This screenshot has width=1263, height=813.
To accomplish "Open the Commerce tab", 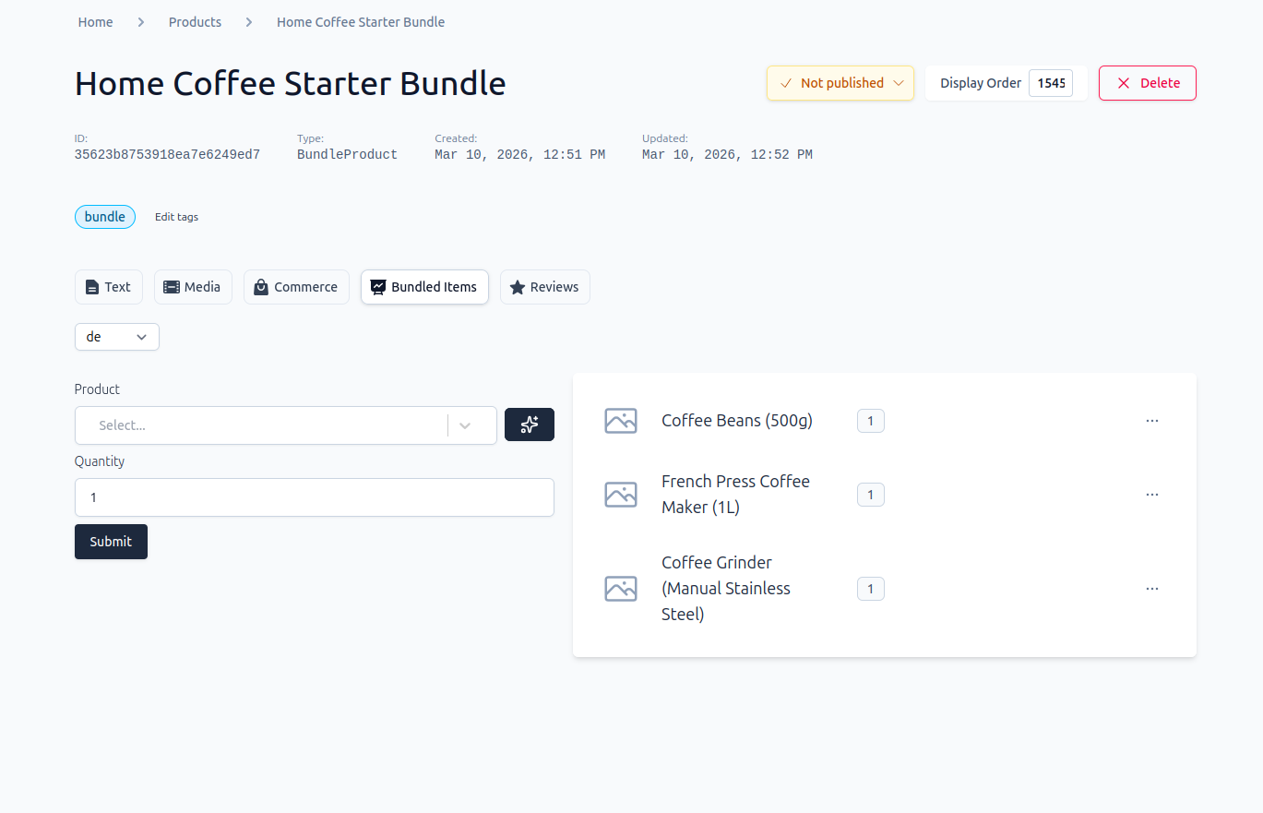I will [x=296, y=287].
